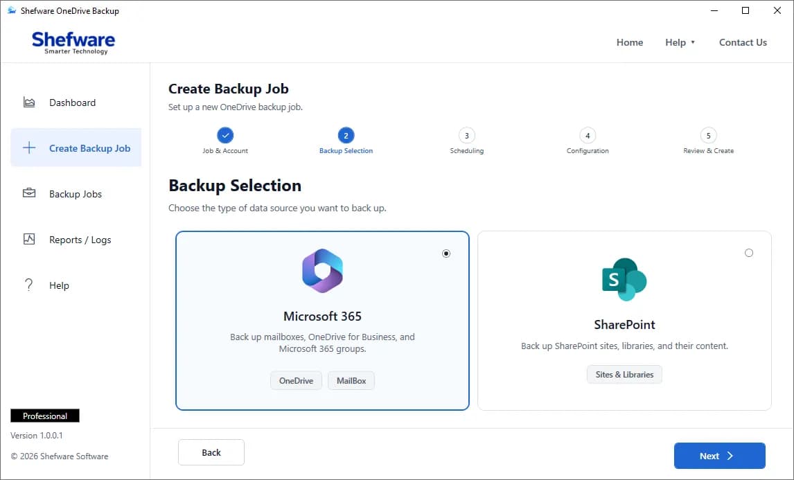Click the SharePoint logo icon
Screen dimensions: 794x480
pos(624,280)
